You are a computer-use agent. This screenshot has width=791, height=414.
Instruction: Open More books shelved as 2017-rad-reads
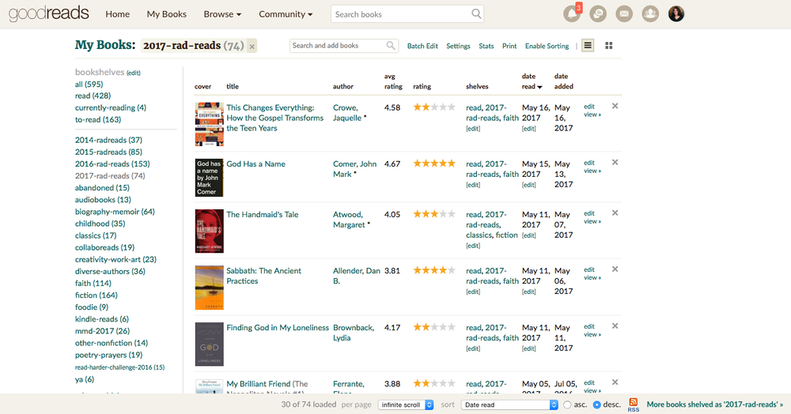(715, 405)
